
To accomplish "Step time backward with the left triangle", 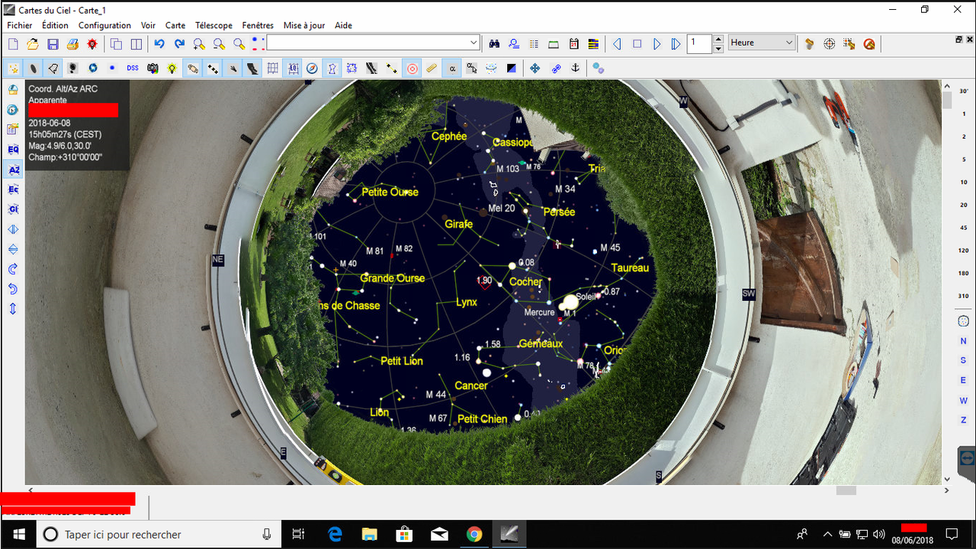I will [618, 44].
